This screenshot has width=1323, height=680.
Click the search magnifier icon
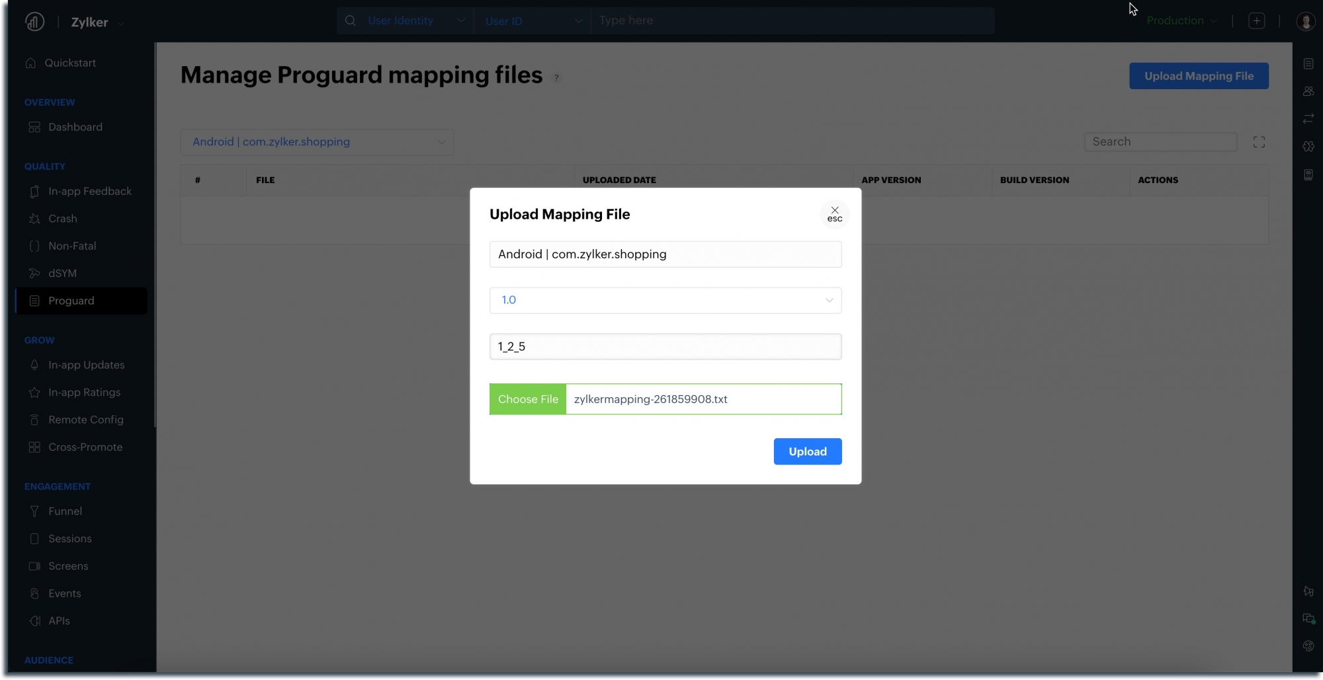351,20
